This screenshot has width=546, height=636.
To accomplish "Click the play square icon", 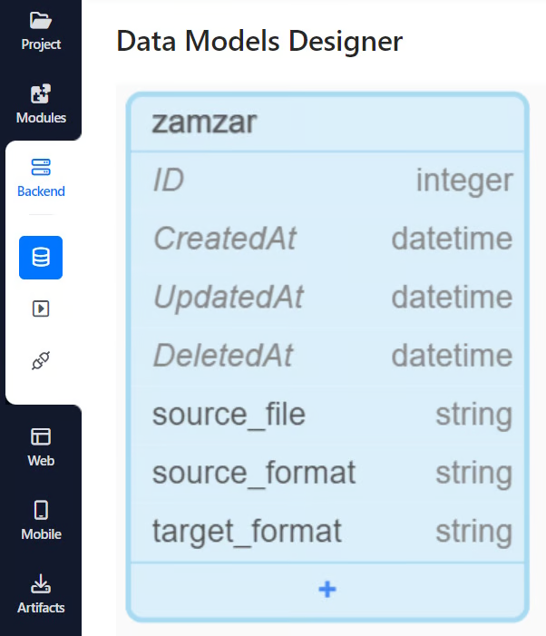I will click(41, 308).
